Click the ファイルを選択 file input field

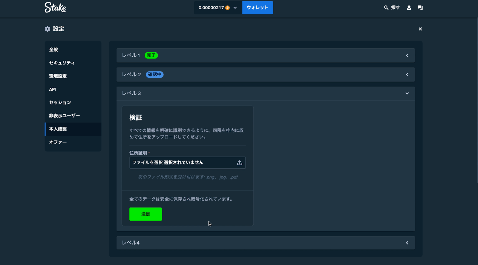click(187, 163)
